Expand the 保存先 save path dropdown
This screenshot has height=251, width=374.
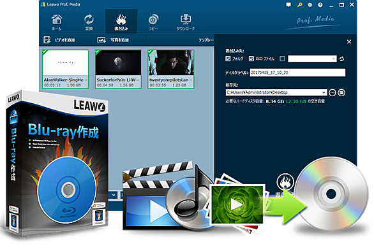(324, 92)
